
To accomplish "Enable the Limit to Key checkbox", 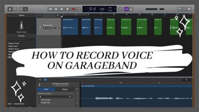I will point(40,100).
